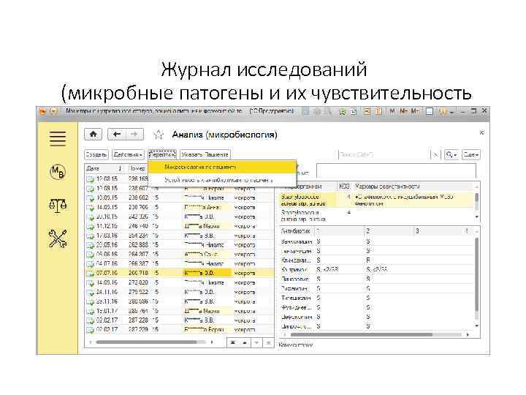Click the M+ button in title bar

(403, 111)
